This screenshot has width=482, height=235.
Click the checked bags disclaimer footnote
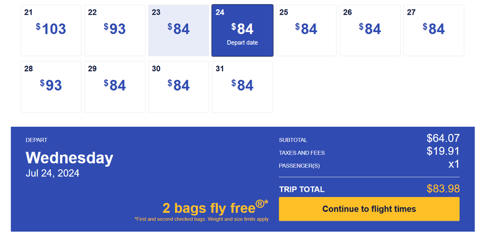[x=201, y=219]
